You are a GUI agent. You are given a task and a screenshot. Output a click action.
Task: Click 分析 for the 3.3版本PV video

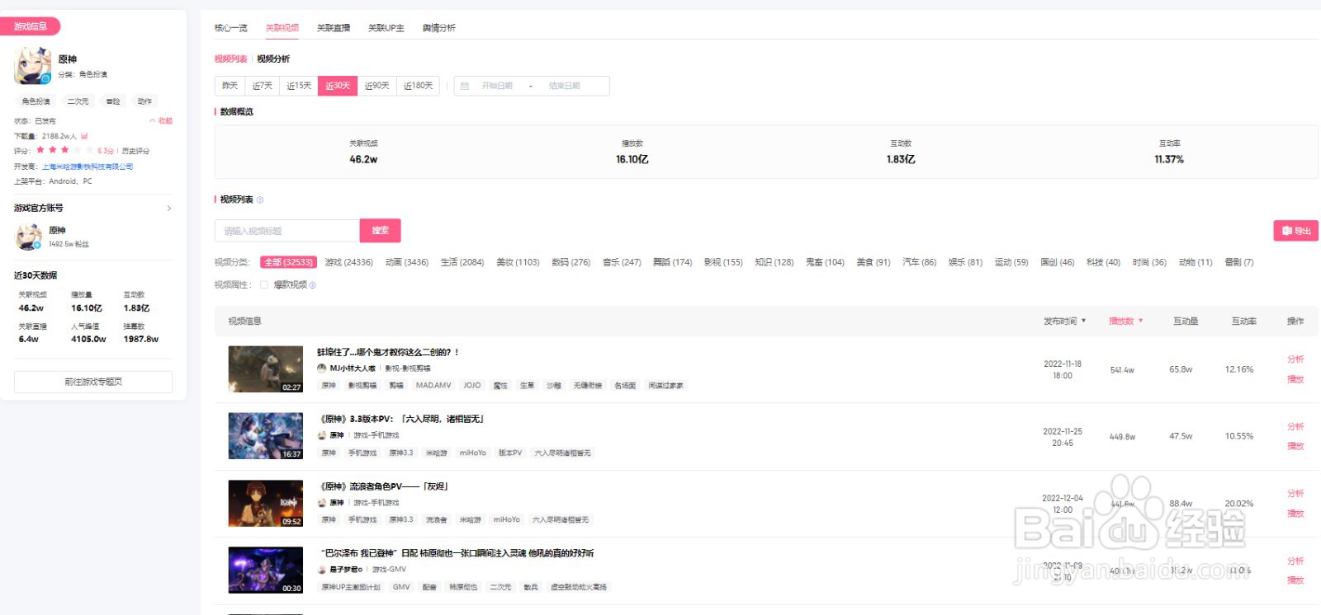click(1295, 427)
